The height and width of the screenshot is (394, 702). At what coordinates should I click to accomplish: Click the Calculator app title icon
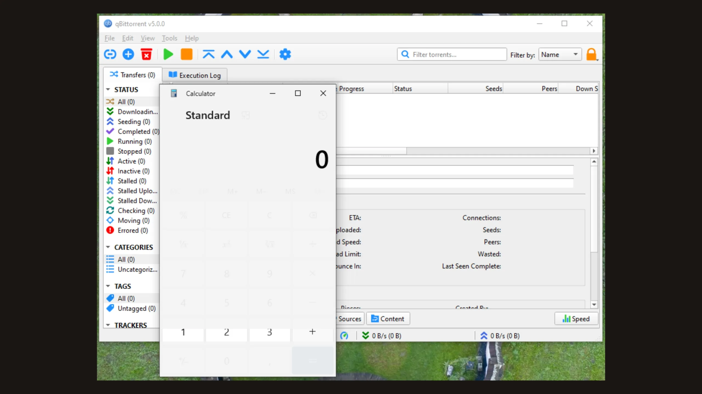coord(174,93)
